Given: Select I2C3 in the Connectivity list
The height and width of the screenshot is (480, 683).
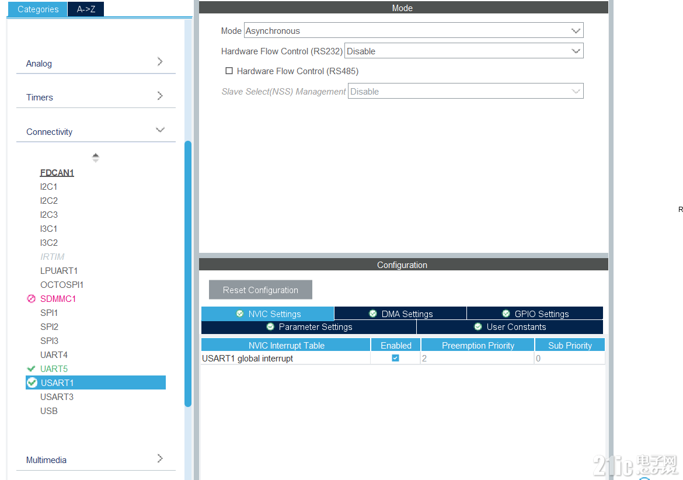Looking at the screenshot, I should coord(49,214).
